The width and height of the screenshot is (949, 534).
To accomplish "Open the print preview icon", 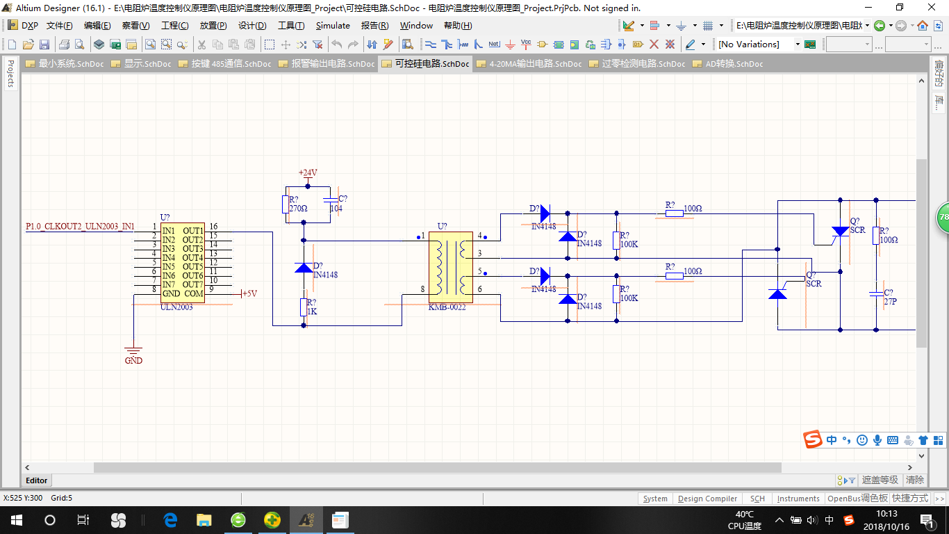I will coord(79,44).
